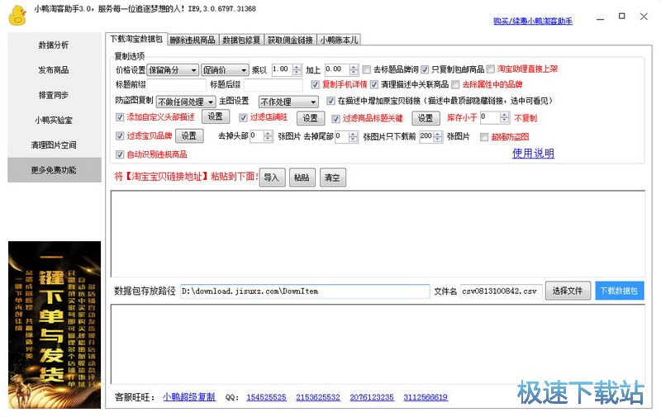
Task: Open the 数据分析 sidebar section
Action: [x=54, y=45]
